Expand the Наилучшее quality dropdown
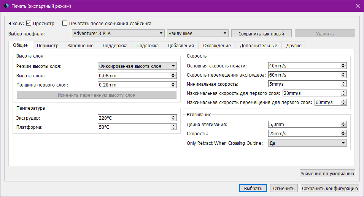This screenshot has height=197, width=364. click(197, 34)
